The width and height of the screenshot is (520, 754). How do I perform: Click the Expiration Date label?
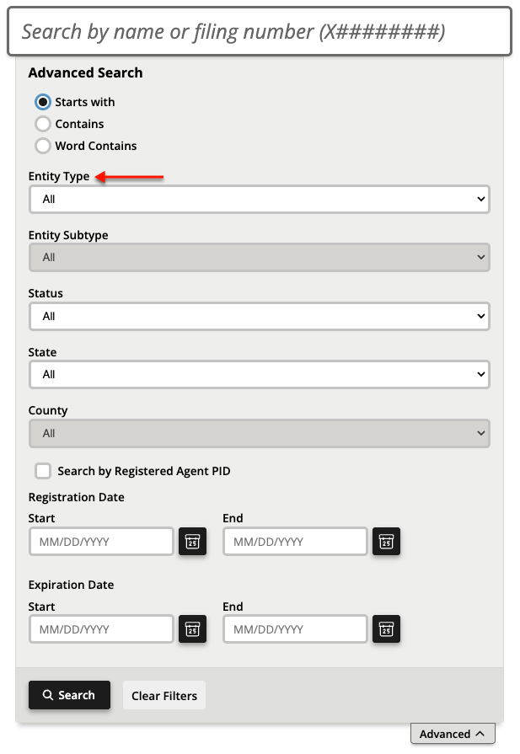[x=71, y=585]
